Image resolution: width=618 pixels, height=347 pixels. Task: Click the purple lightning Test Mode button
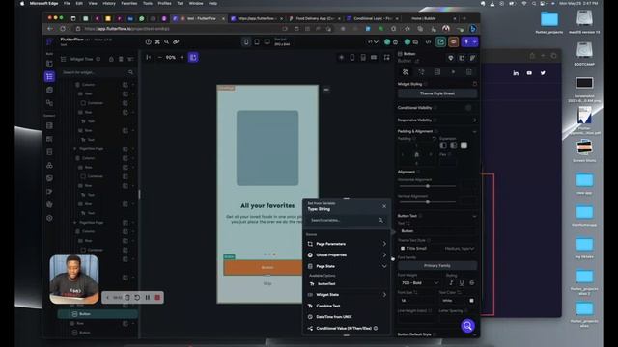[466, 41]
